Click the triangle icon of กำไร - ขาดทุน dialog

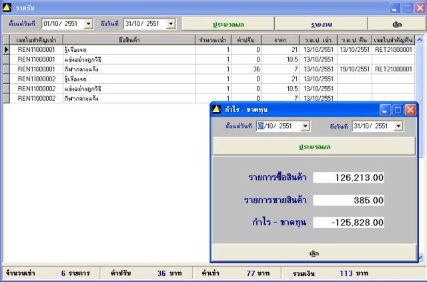tap(216, 109)
